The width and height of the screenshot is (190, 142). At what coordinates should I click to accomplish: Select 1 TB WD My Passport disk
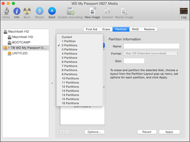26,48
